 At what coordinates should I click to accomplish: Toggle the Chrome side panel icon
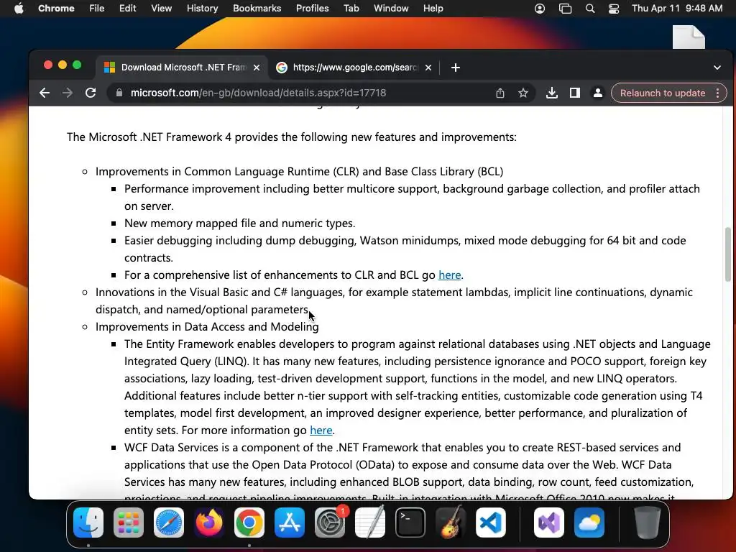(574, 93)
